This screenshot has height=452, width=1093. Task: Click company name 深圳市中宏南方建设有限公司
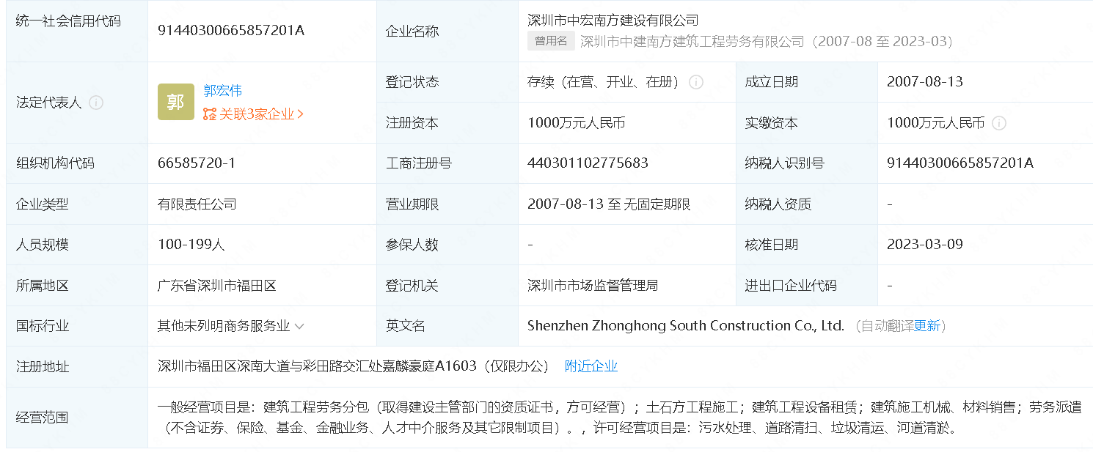[613, 20]
